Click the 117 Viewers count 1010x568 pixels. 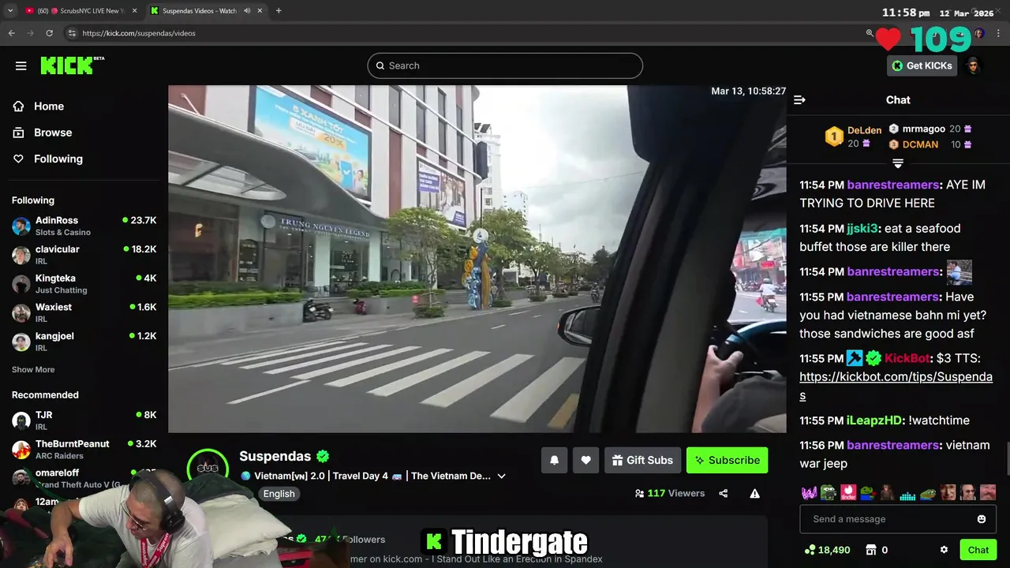click(x=669, y=493)
